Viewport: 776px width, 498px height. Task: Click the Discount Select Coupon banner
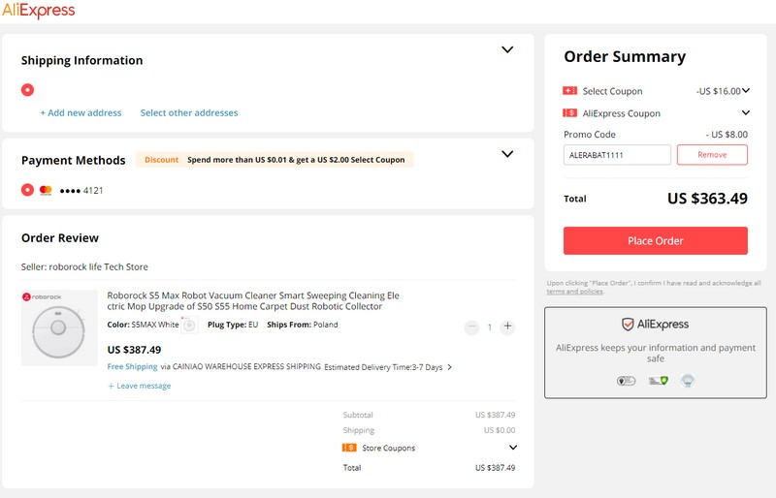(275, 160)
